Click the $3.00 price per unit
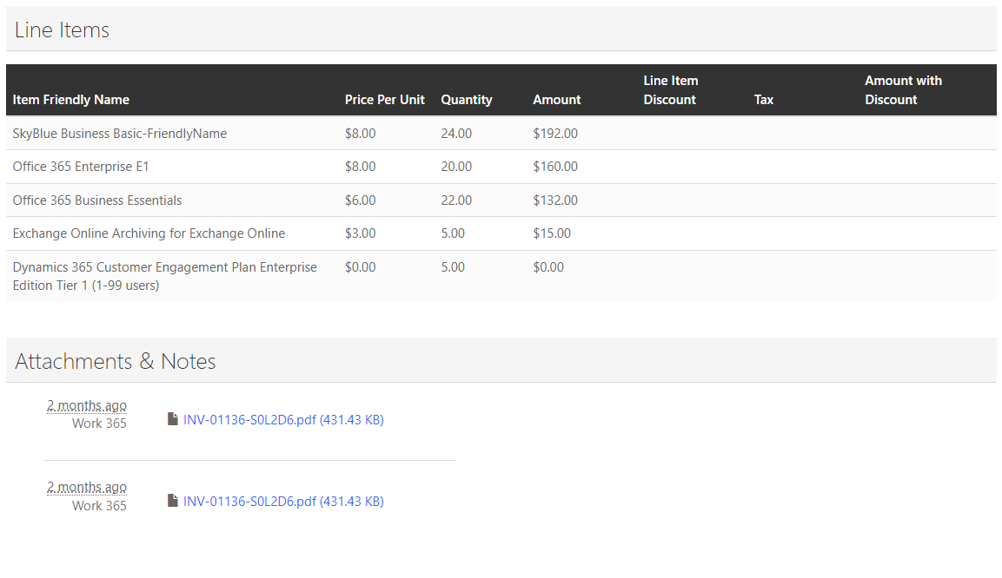The image size is (1002, 578). [x=361, y=233]
